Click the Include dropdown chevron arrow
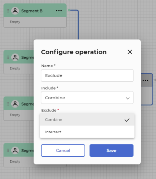This screenshot has width=156, height=179. [x=128, y=98]
